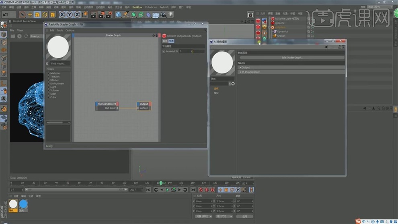Click the coordinate system cube icon
398x224 pixels.
click(x=84, y=15)
